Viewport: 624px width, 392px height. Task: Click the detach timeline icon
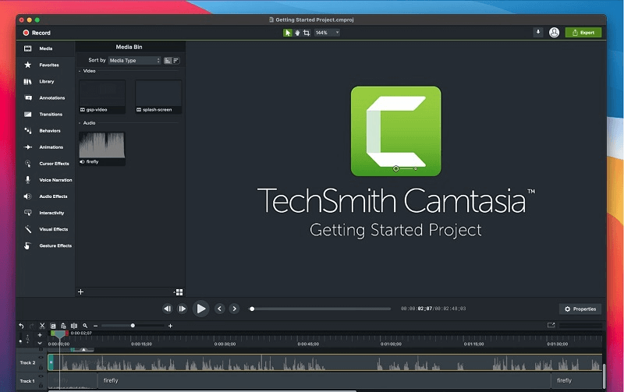[551, 325]
